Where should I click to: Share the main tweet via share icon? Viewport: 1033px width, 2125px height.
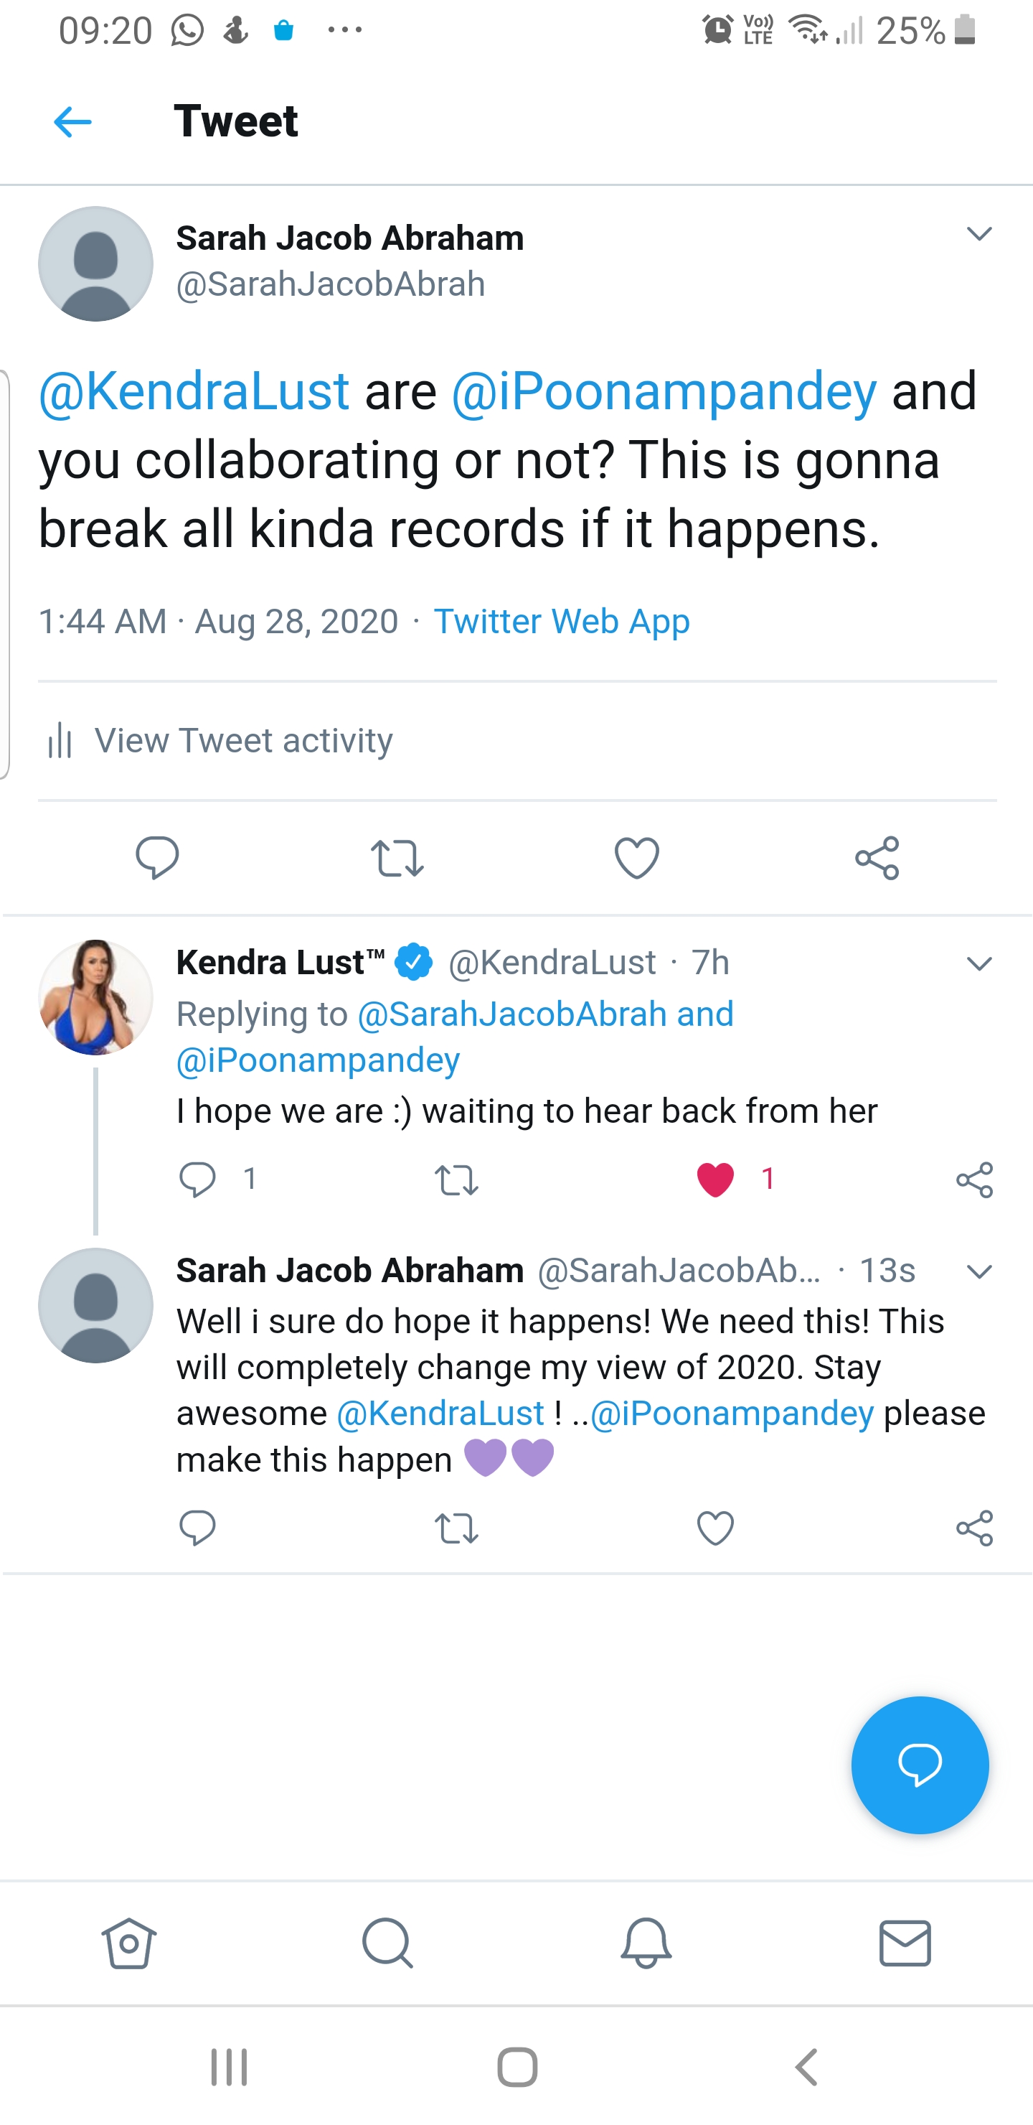click(x=877, y=858)
